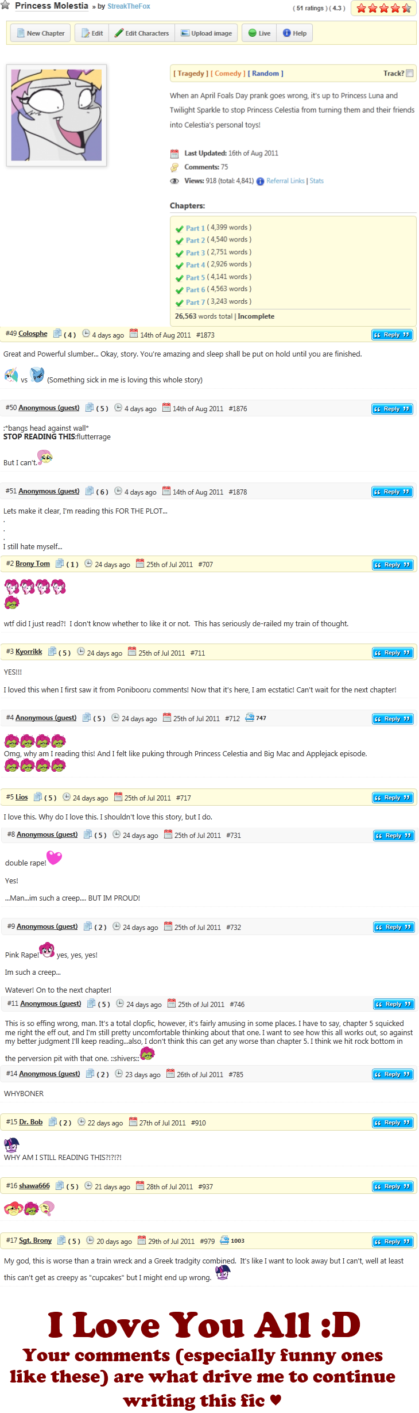Click the star rating widget
The width and height of the screenshot is (419, 1413).
(383, 8)
